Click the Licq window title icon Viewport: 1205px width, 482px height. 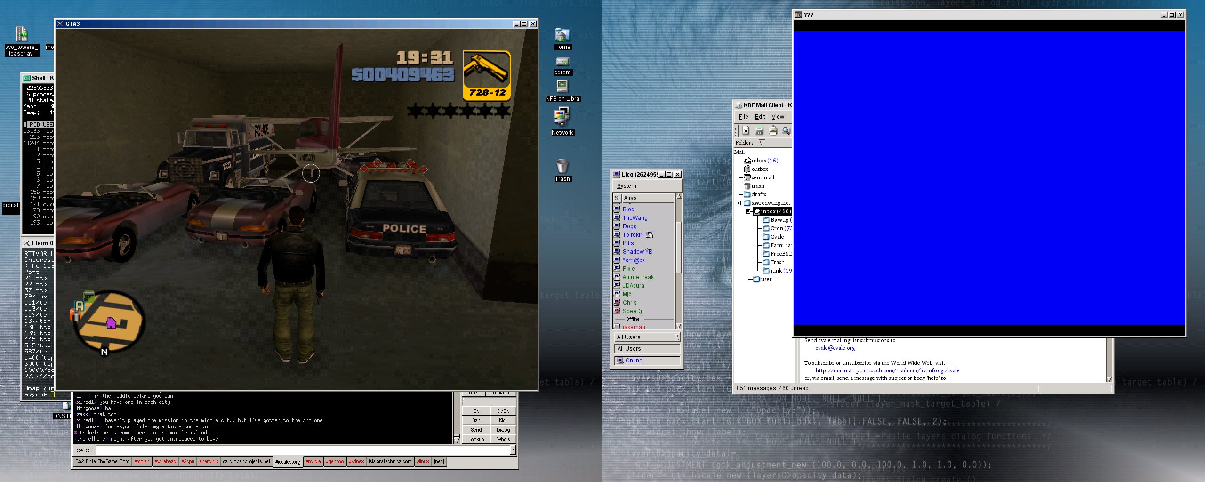tap(616, 175)
